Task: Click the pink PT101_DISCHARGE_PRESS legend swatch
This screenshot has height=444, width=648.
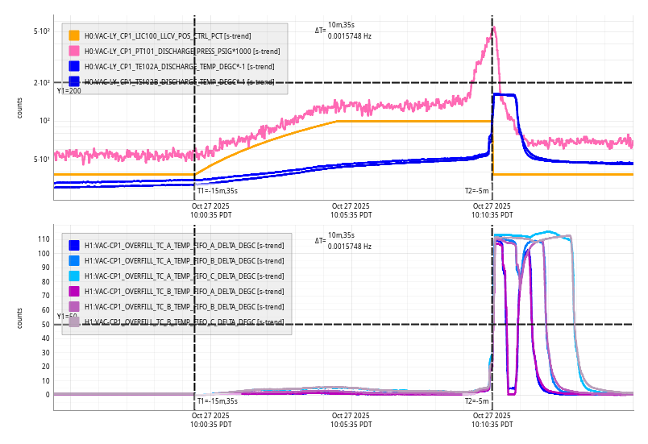Action: 74,51
